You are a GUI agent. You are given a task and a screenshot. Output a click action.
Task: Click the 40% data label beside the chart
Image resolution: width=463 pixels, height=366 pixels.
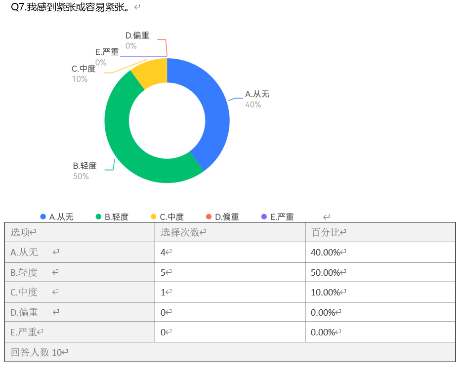point(253,105)
